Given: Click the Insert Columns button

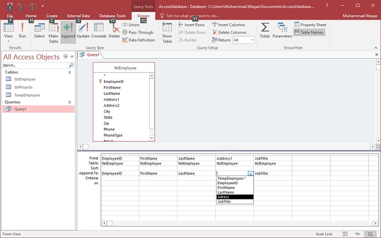Looking at the screenshot, I should (x=229, y=25).
